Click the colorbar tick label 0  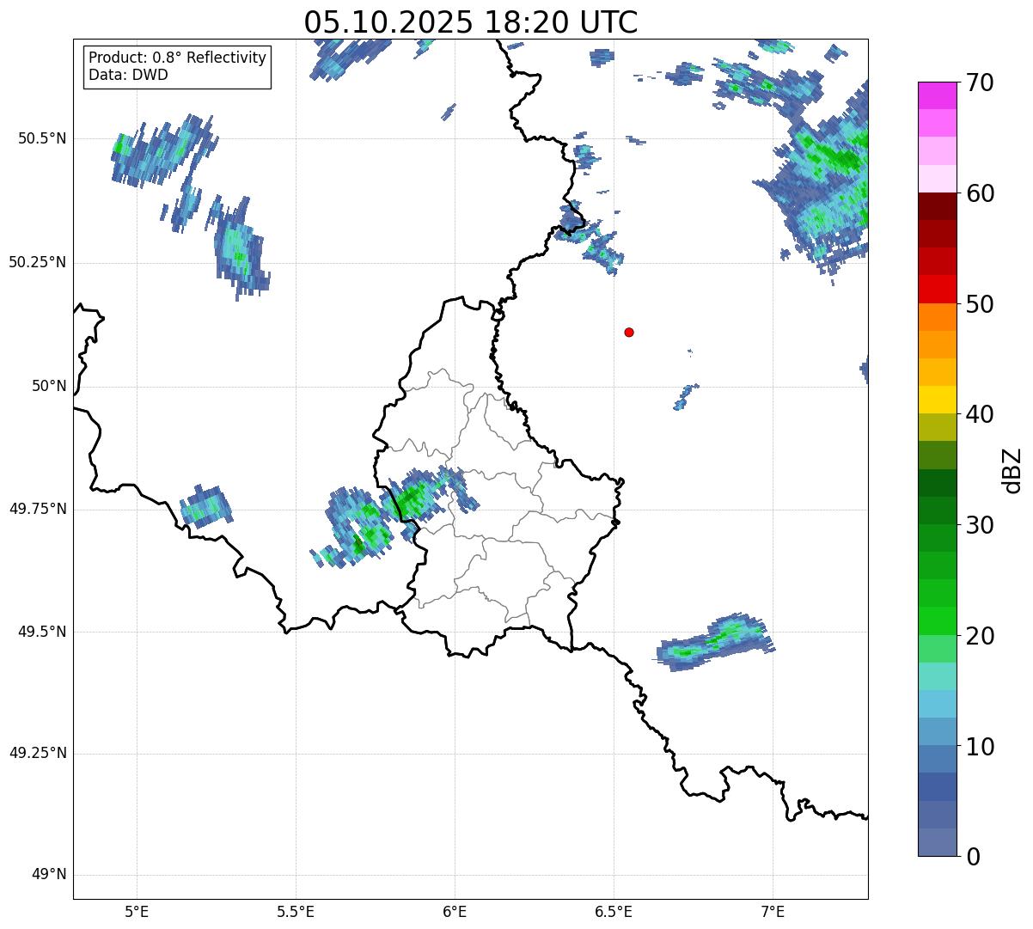coord(973,857)
